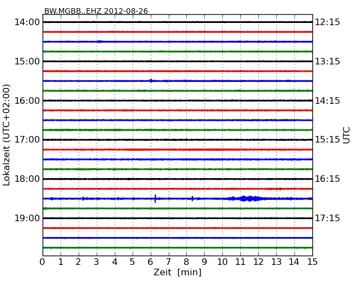The image size is (355, 284).
Task: Click the 18:00 local time label
Action: pyautogui.click(x=27, y=179)
